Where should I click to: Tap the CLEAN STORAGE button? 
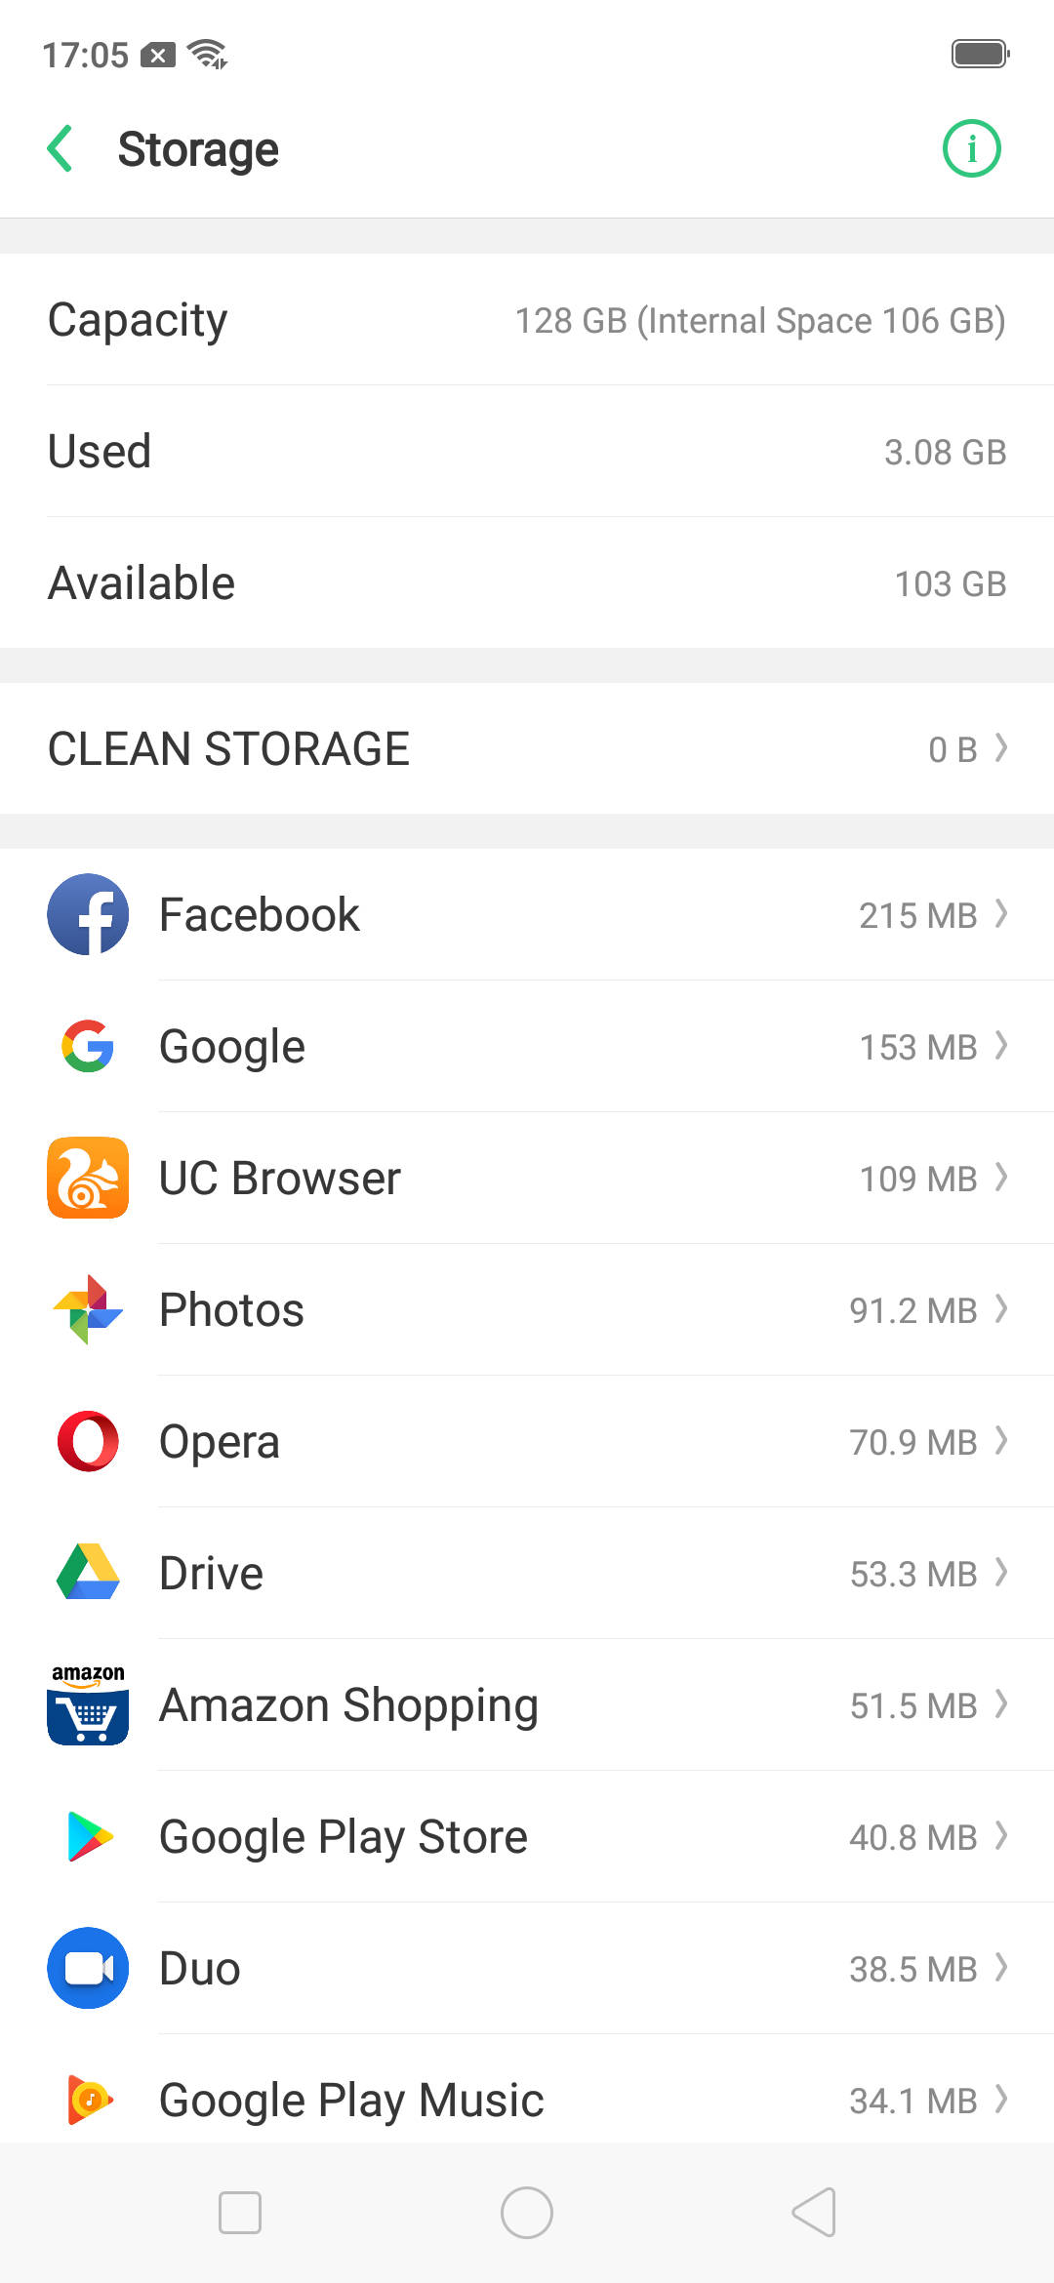coord(229,748)
